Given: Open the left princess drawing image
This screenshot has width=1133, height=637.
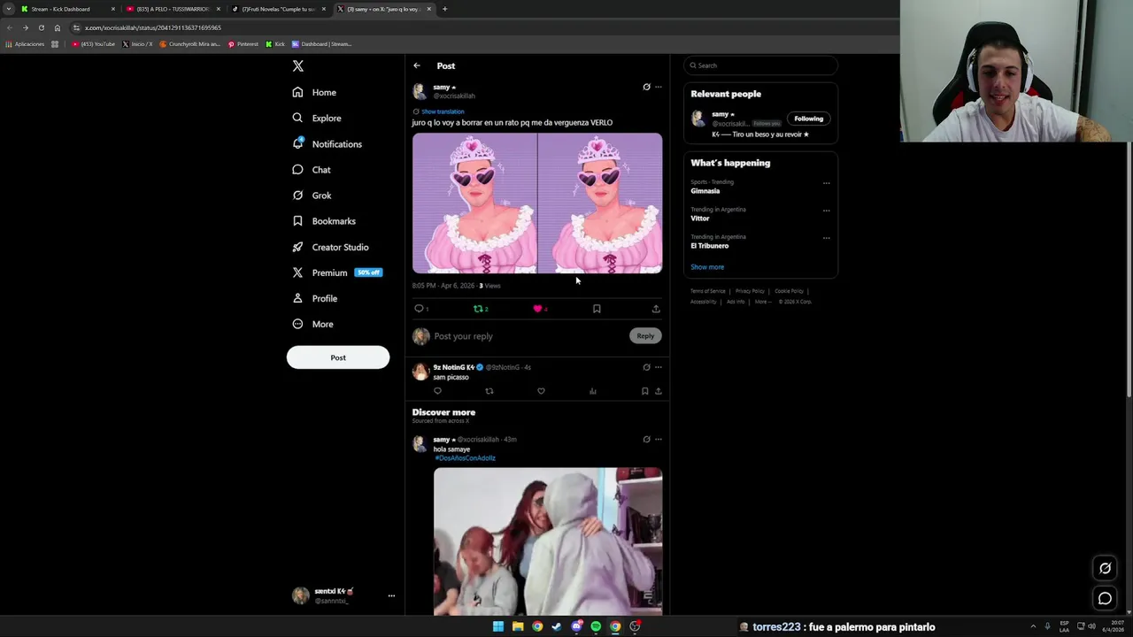Looking at the screenshot, I should click(474, 203).
